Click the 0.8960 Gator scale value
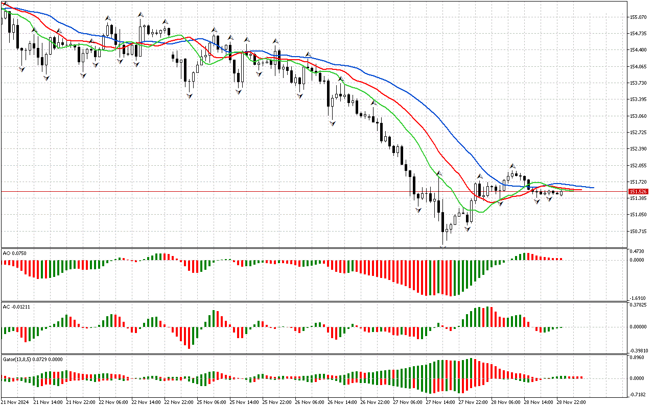 point(638,358)
